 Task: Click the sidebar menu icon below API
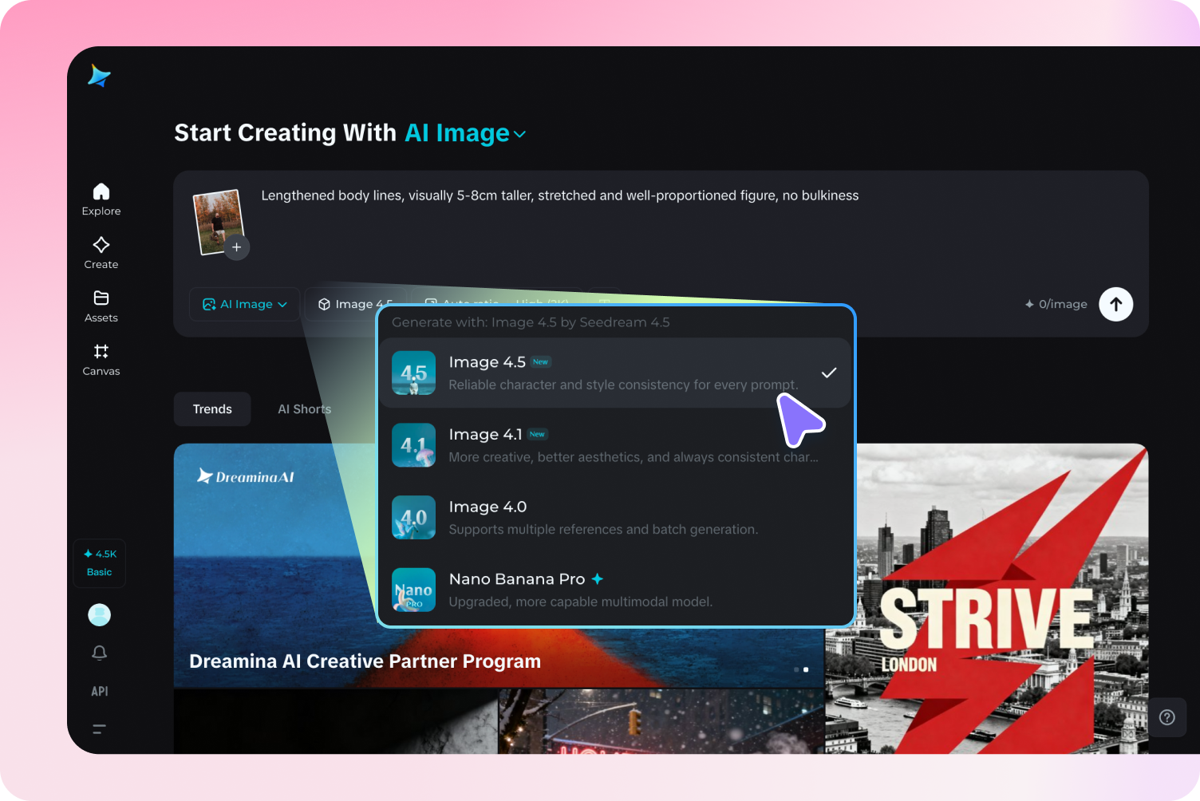click(x=100, y=728)
